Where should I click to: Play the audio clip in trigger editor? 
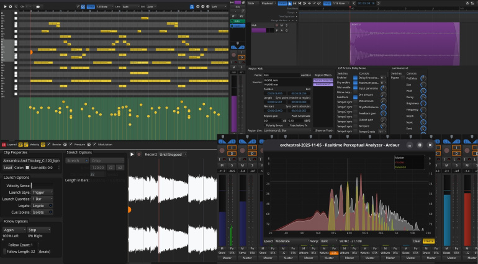tap(132, 154)
